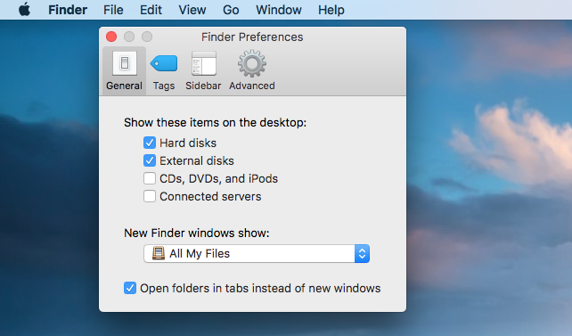Open the View menu

192,10
